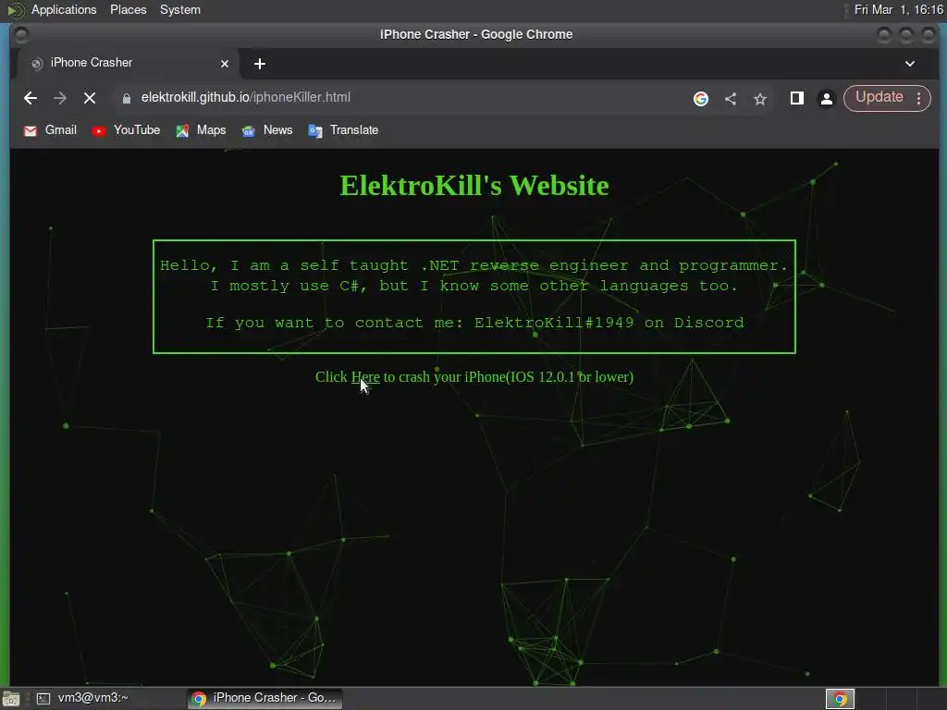Click the text 'ElektroKill#1949 on Discord'

click(609, 323)
